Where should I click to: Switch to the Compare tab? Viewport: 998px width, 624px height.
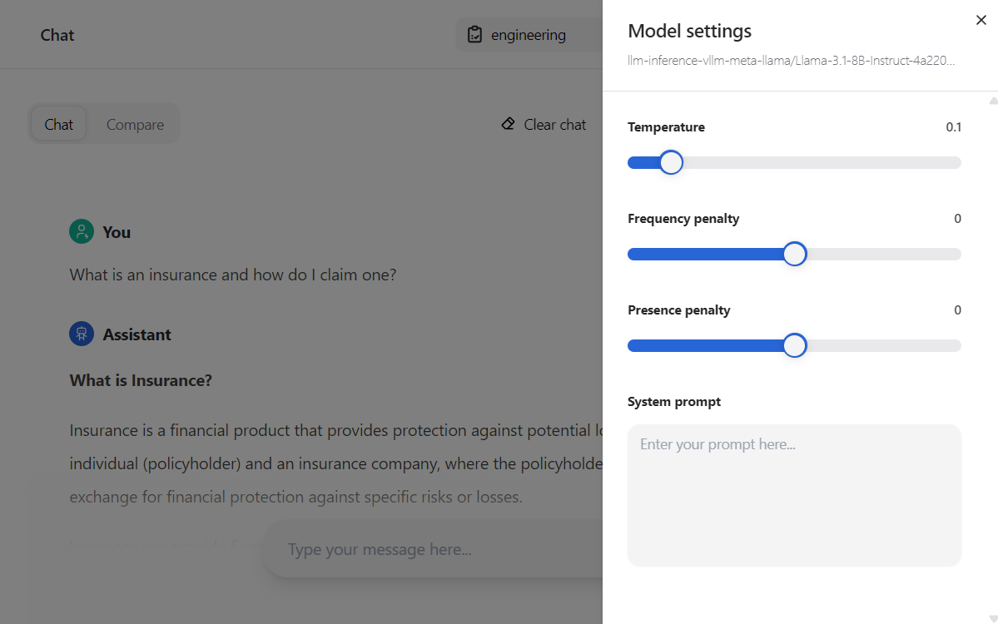tap(135, 125)
